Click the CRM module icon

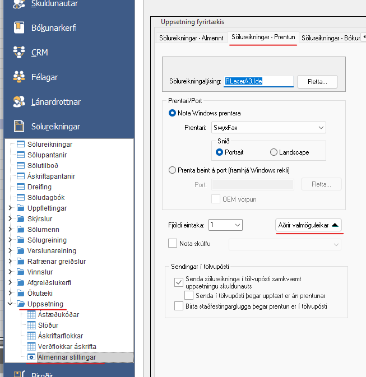20,52
